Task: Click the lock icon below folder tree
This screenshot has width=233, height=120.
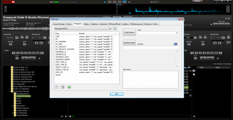Action: [x=66, y=117]
